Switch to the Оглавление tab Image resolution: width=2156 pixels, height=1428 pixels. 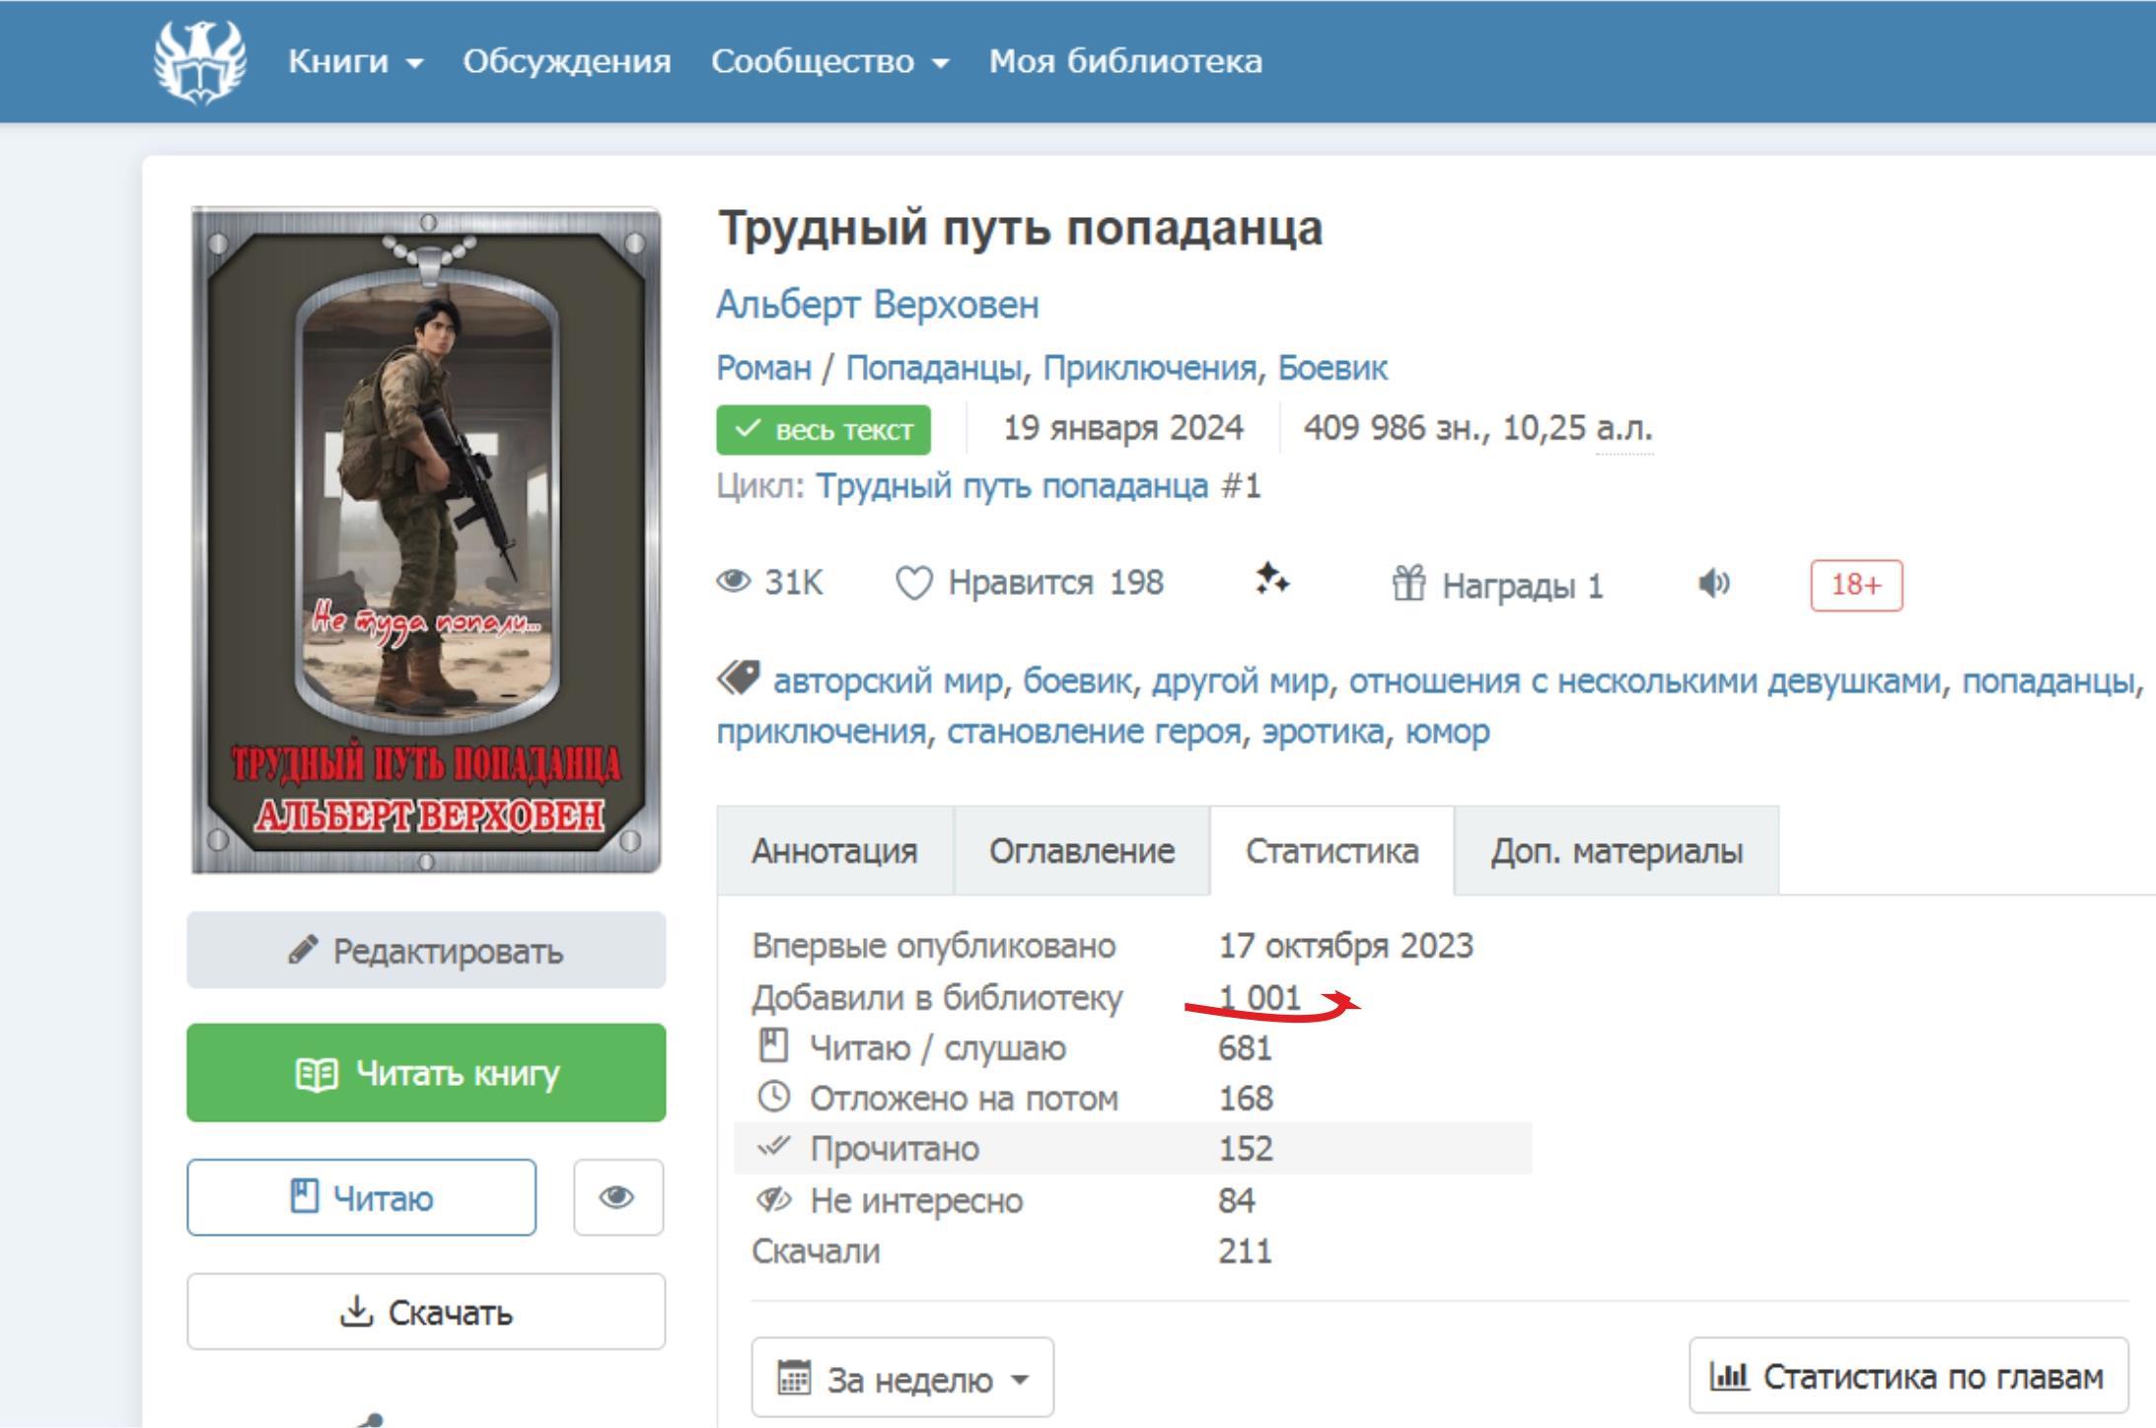pyautogui.click(x=1081, y=850)
